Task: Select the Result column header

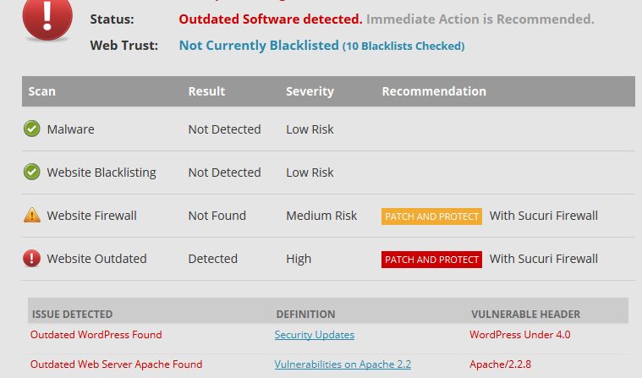Action: pyautogui.click(x=206, y=91)
